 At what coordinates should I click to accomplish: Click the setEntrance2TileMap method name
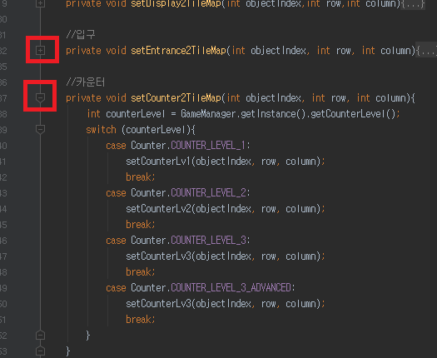[178, 51]
